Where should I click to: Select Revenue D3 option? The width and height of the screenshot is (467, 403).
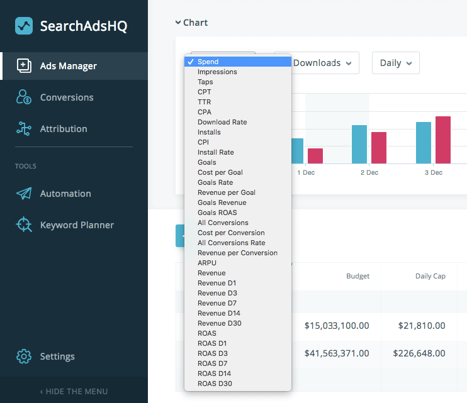pyautogui.click(x=238, y=293)
